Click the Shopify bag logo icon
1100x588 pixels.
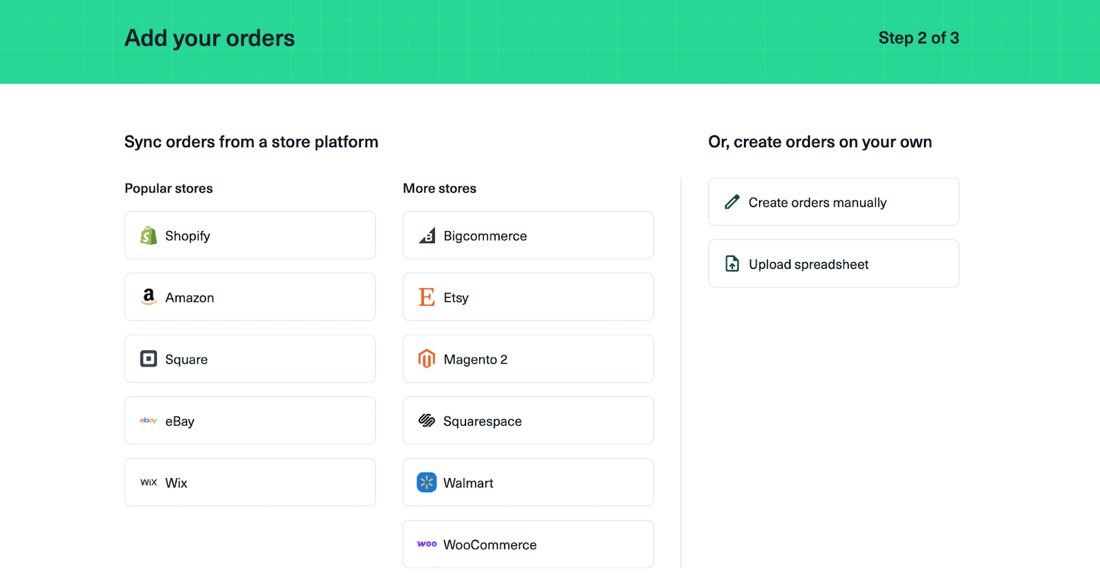pos(148,236)
